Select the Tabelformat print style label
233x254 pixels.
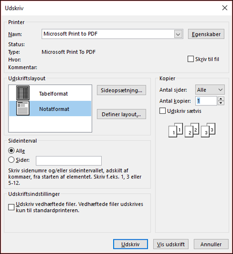53,94
